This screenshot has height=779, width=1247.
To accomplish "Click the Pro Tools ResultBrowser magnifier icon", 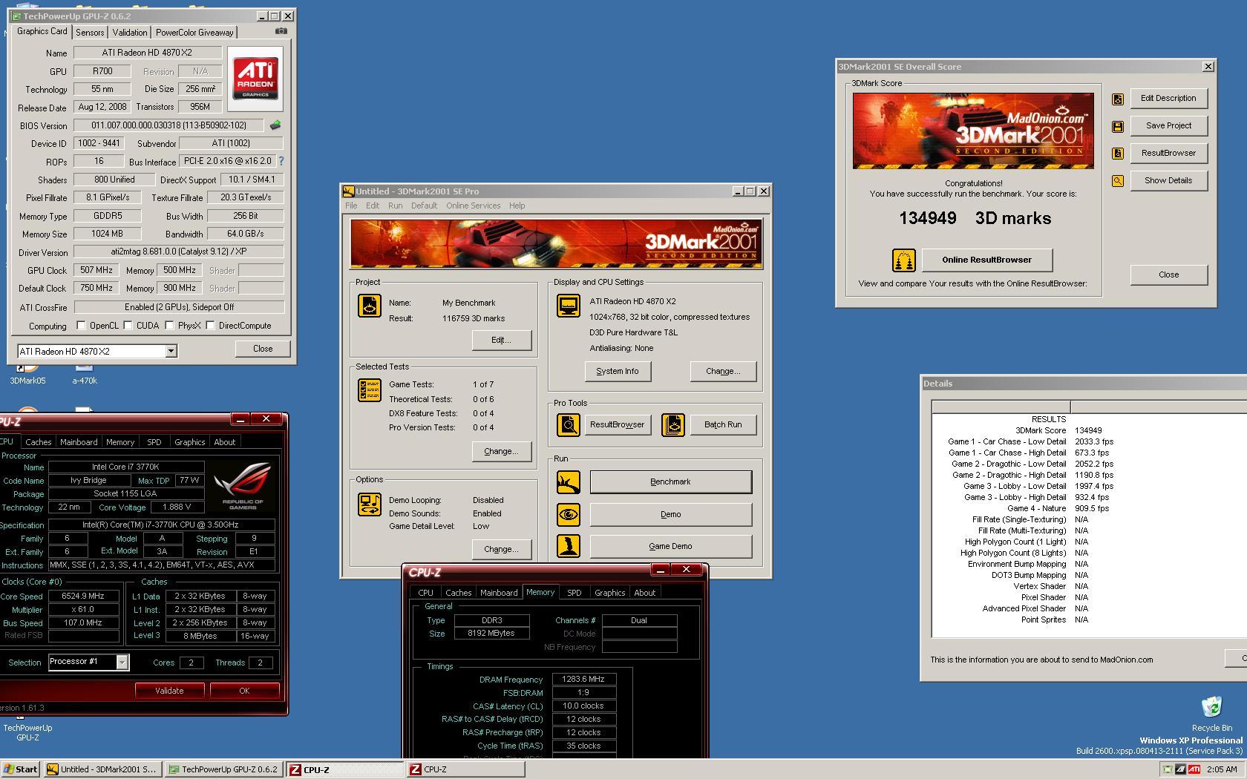I will pyautogui.click(x=569, y=424).
